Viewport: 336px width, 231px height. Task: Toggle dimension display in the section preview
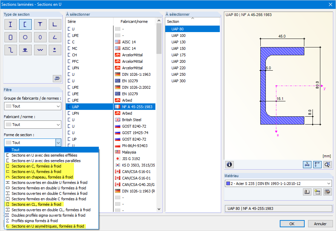[307, 164]
